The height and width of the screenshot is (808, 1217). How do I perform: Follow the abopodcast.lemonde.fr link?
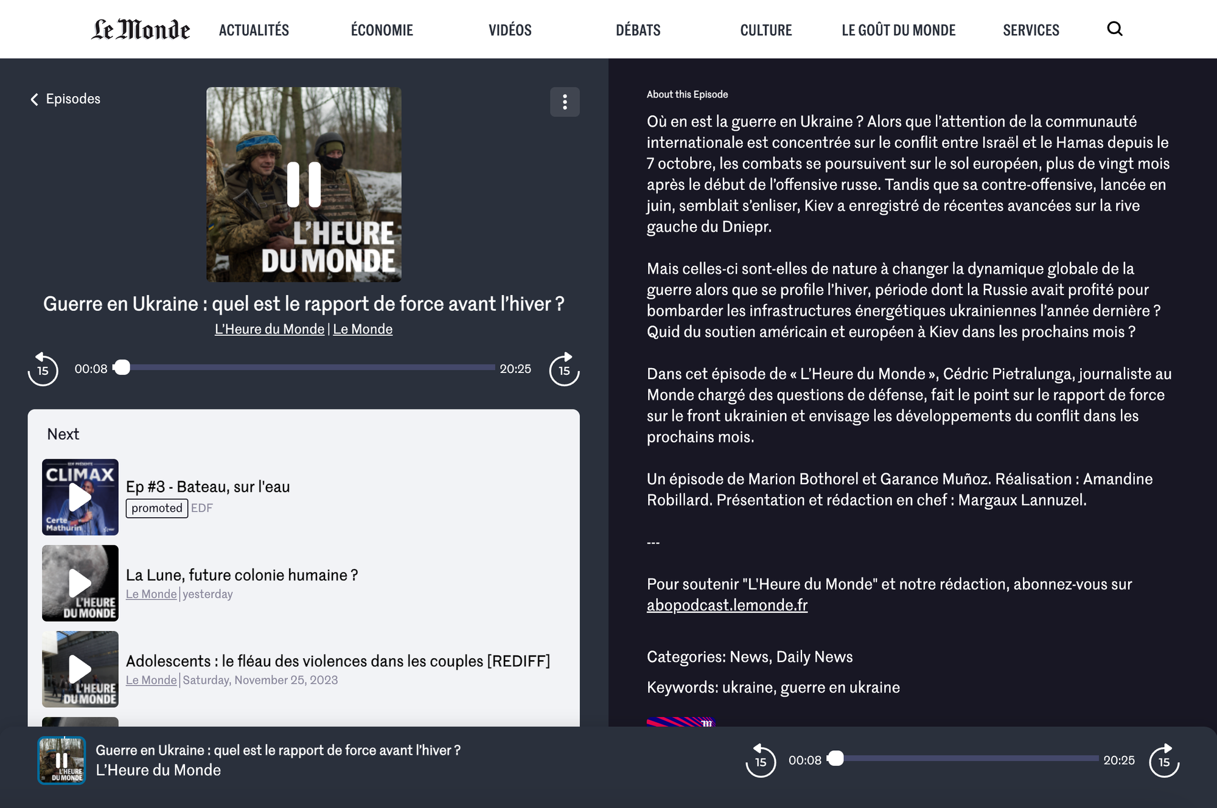[x=727, y=605]
